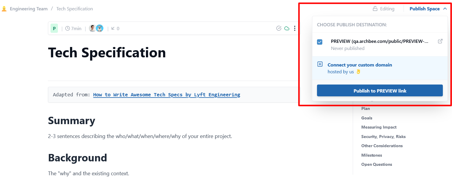Image resolution: width=452 pixels, height=185 pixels.
Task: Click the first contributor avatar thumbnail
Action: 92,28
